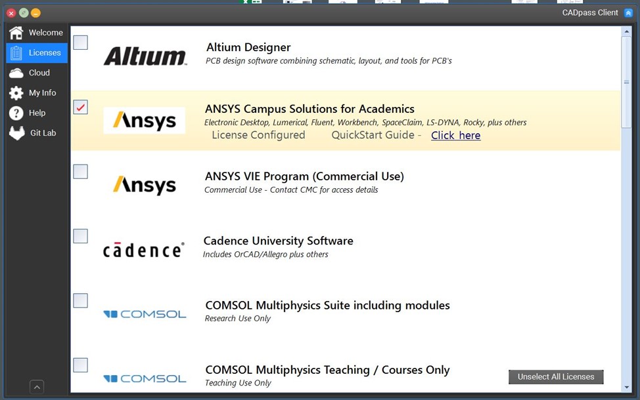Click the vertical scrollbar thumb

627,82
